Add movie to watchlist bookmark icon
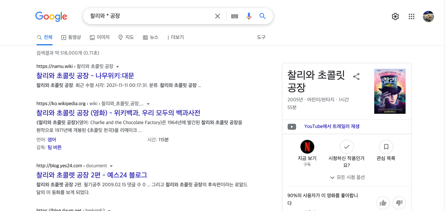The height and width of the screenshot is (211, 445). [x=386, y=147]
